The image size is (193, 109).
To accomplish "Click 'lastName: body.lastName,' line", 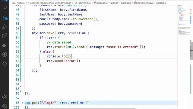I will pyautogui.click(x=62, y=15).
